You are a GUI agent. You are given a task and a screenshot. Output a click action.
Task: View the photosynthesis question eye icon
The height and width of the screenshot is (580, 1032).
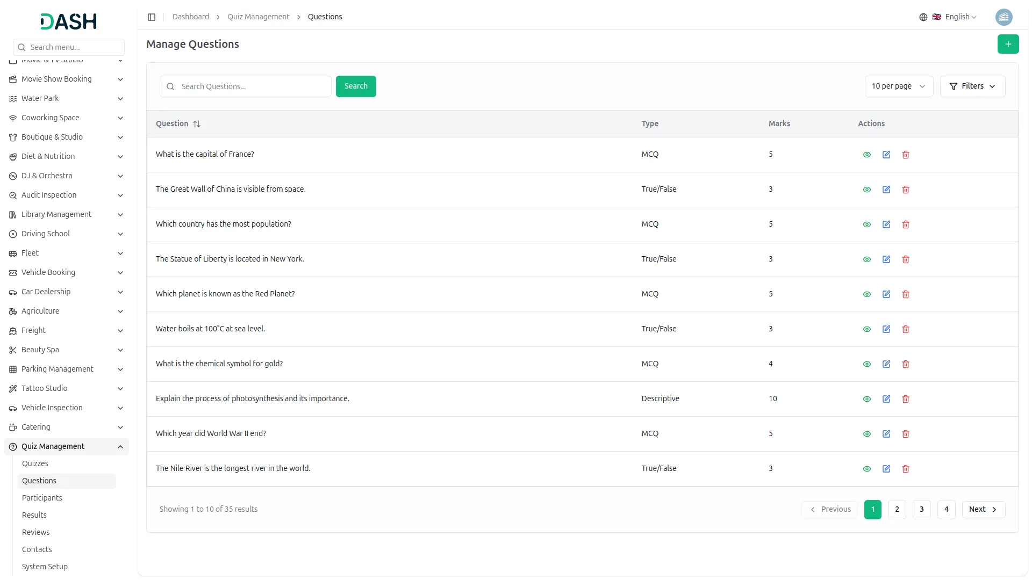point(867,399)
